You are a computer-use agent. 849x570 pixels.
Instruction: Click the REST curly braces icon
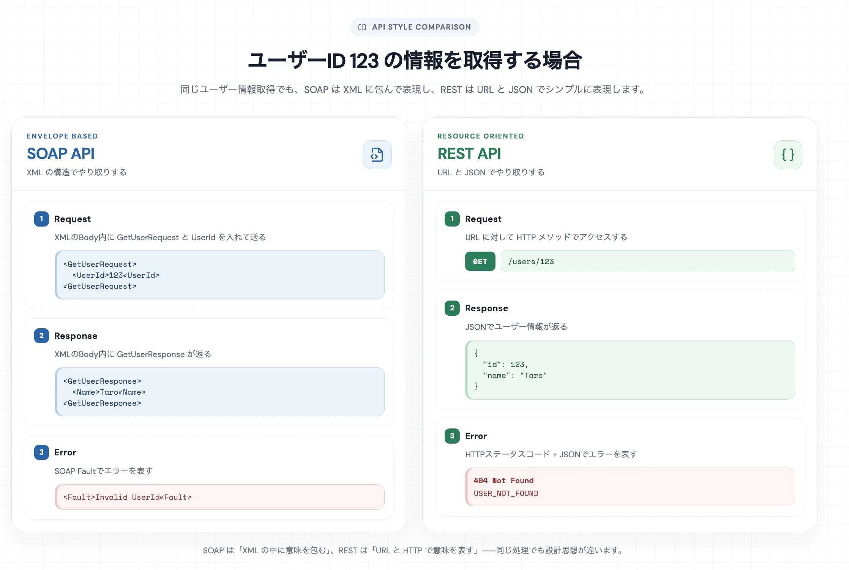(x=788, y=155)
